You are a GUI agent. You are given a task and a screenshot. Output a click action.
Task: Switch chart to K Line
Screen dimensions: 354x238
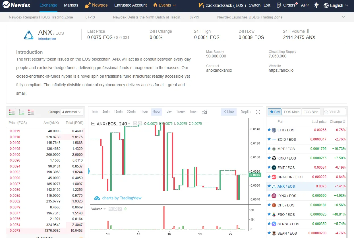pos(229,112)
